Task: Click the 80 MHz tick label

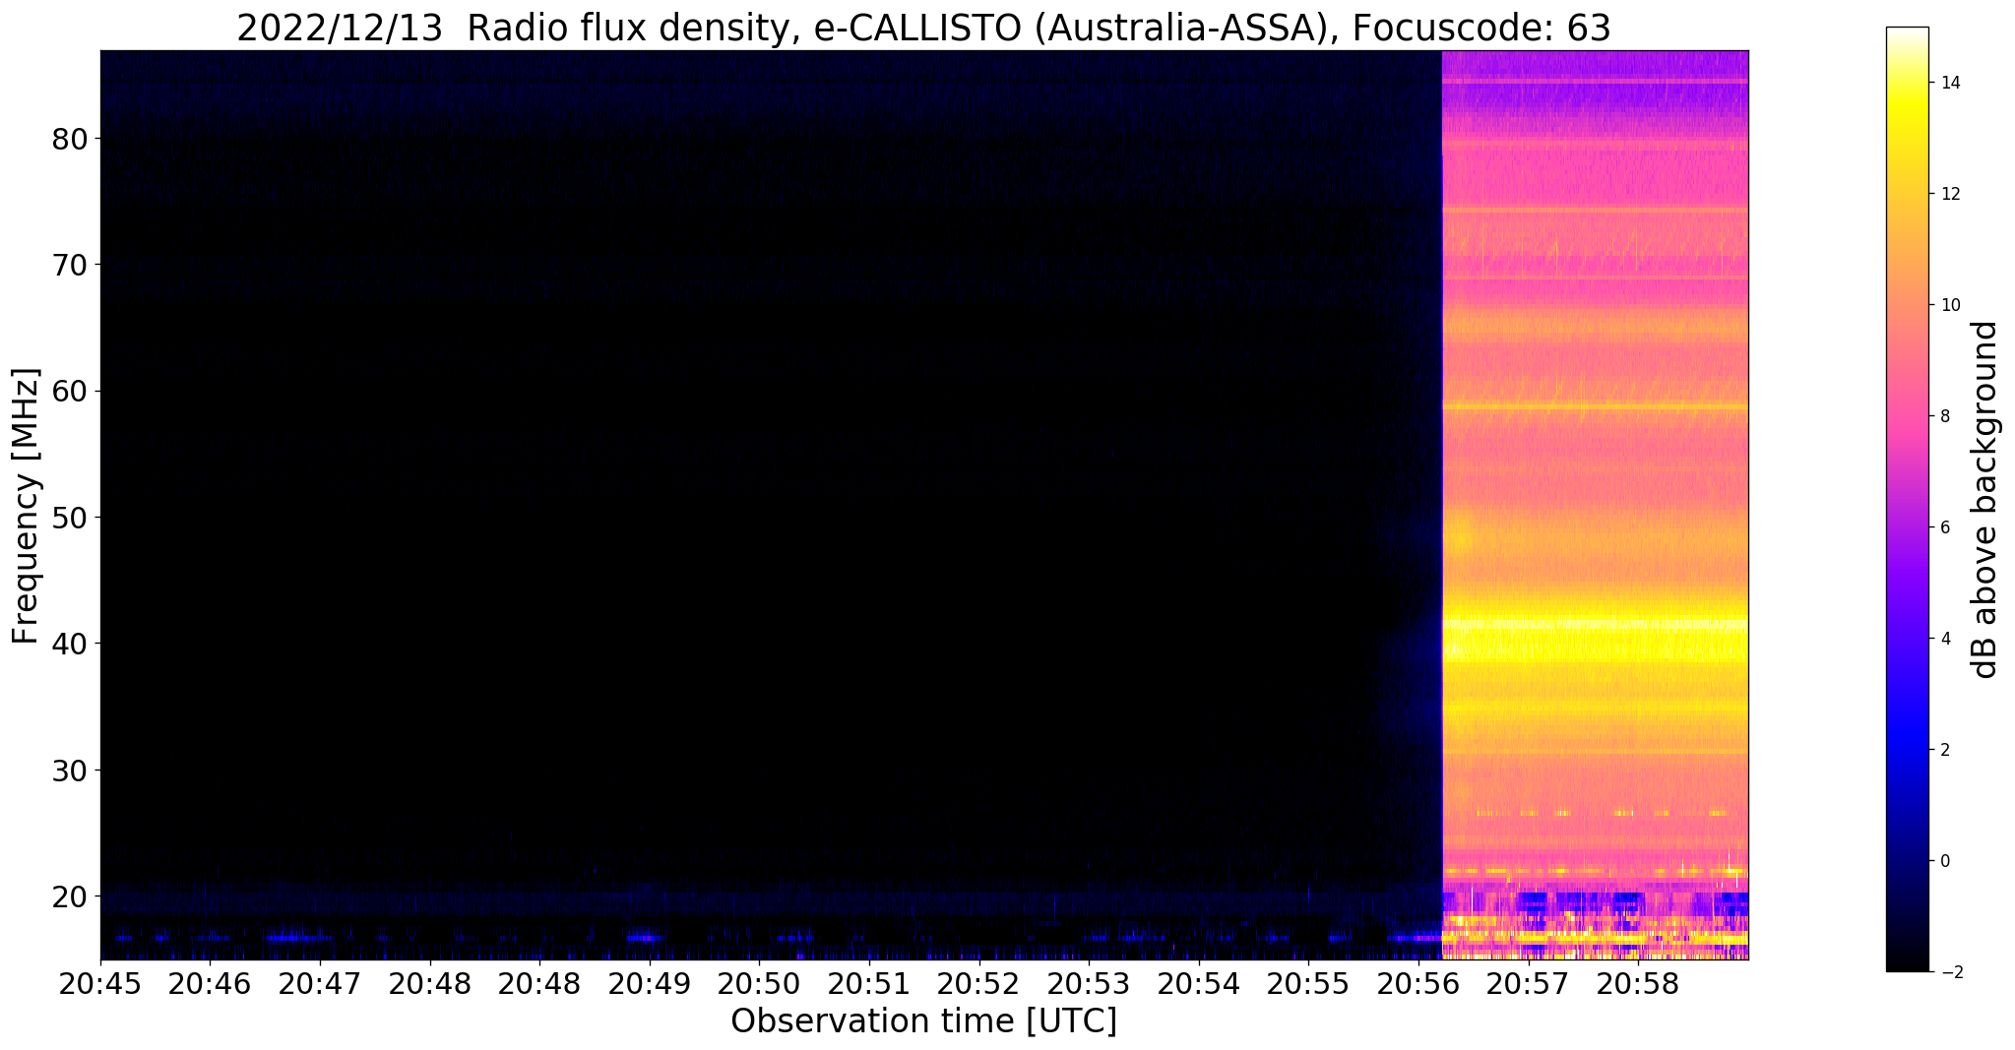Action: (70, 139)
